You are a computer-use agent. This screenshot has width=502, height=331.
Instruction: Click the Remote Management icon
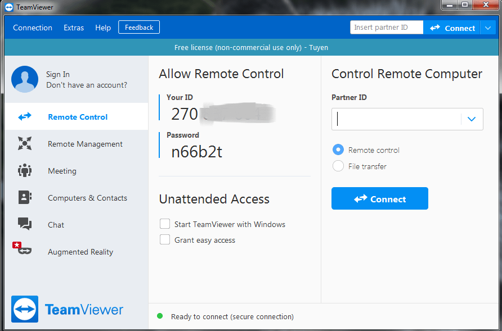click(x=25, y=143)
